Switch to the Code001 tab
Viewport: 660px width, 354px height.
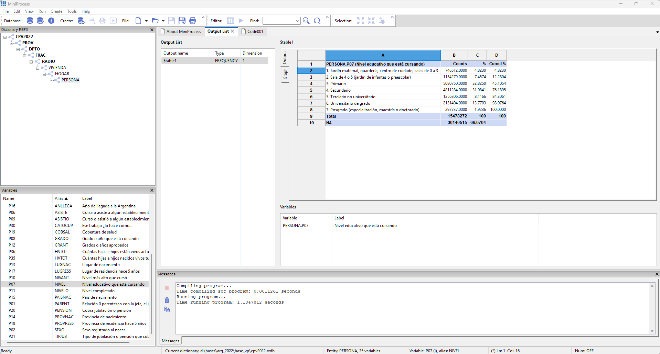pyautogui.click(x=255, y=31)
